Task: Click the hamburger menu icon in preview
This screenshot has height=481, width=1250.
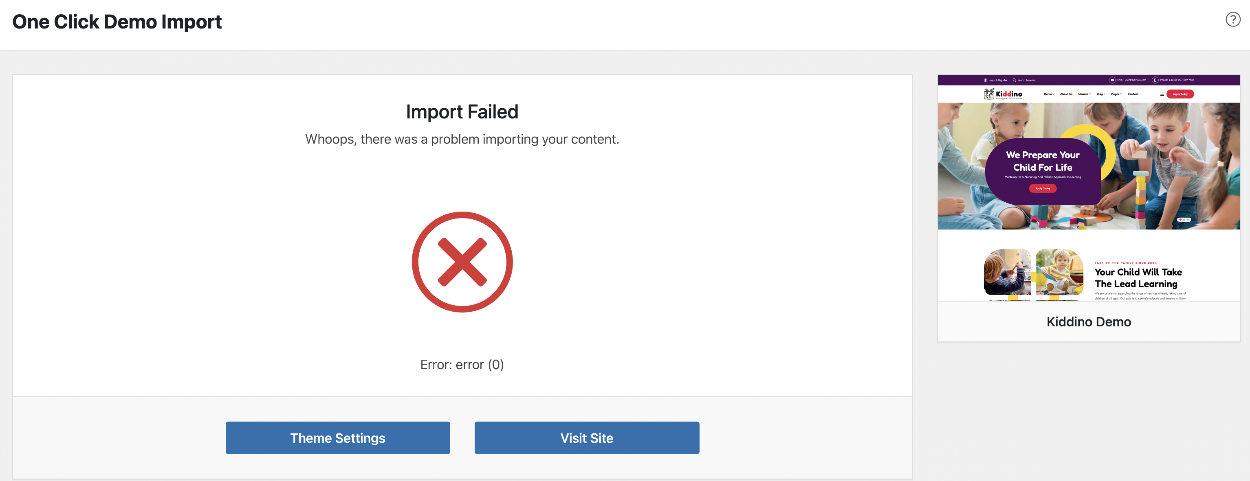Action: [x=1162, y=94]
